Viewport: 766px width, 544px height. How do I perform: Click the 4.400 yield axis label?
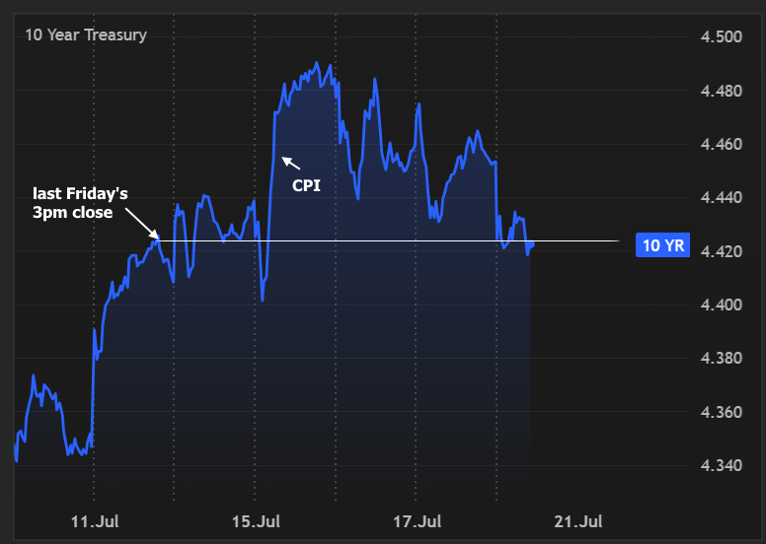[x=721, y=305]
